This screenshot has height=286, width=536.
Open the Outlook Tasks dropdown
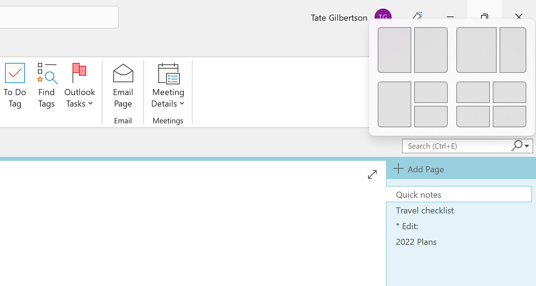click(90, 104)
